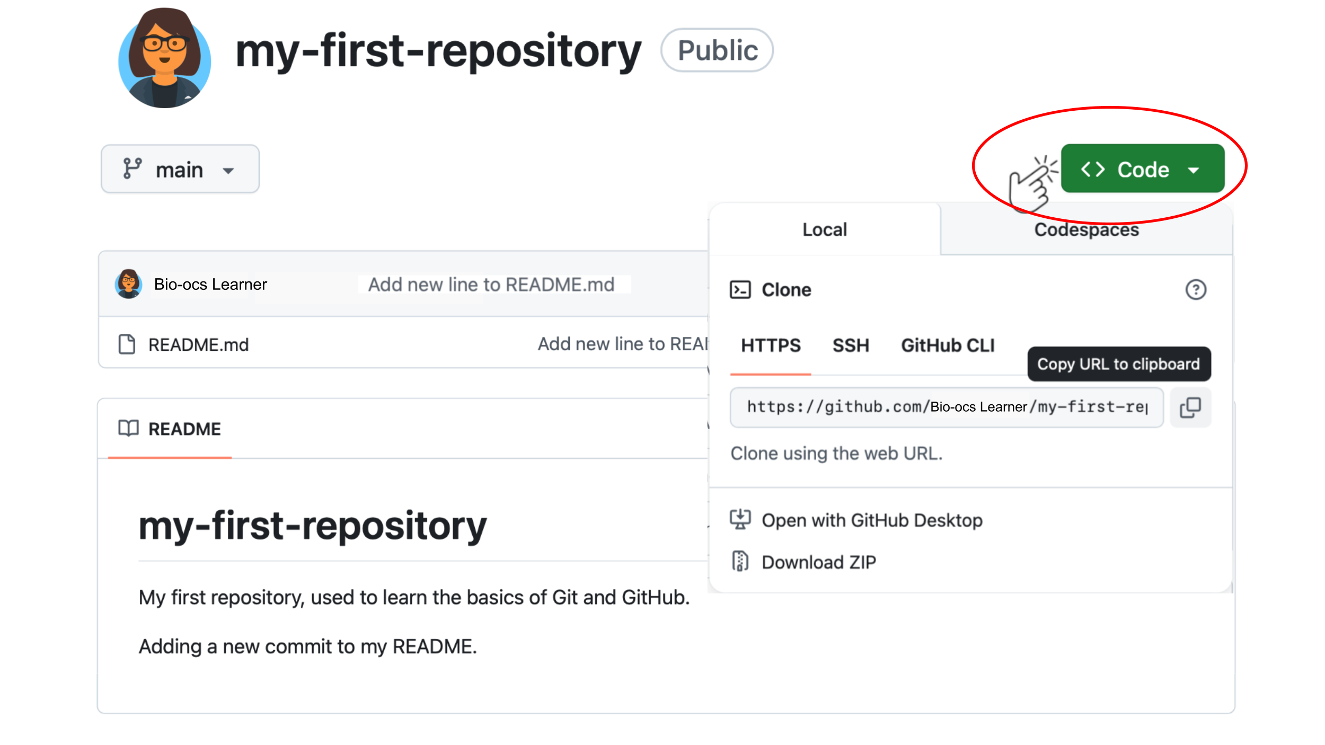Click the ZIP file icon
Screen dimensions: 1325x745
740,561
